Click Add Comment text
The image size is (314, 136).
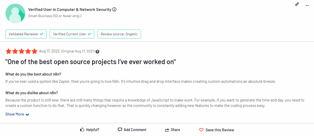[x=135, y=130]
